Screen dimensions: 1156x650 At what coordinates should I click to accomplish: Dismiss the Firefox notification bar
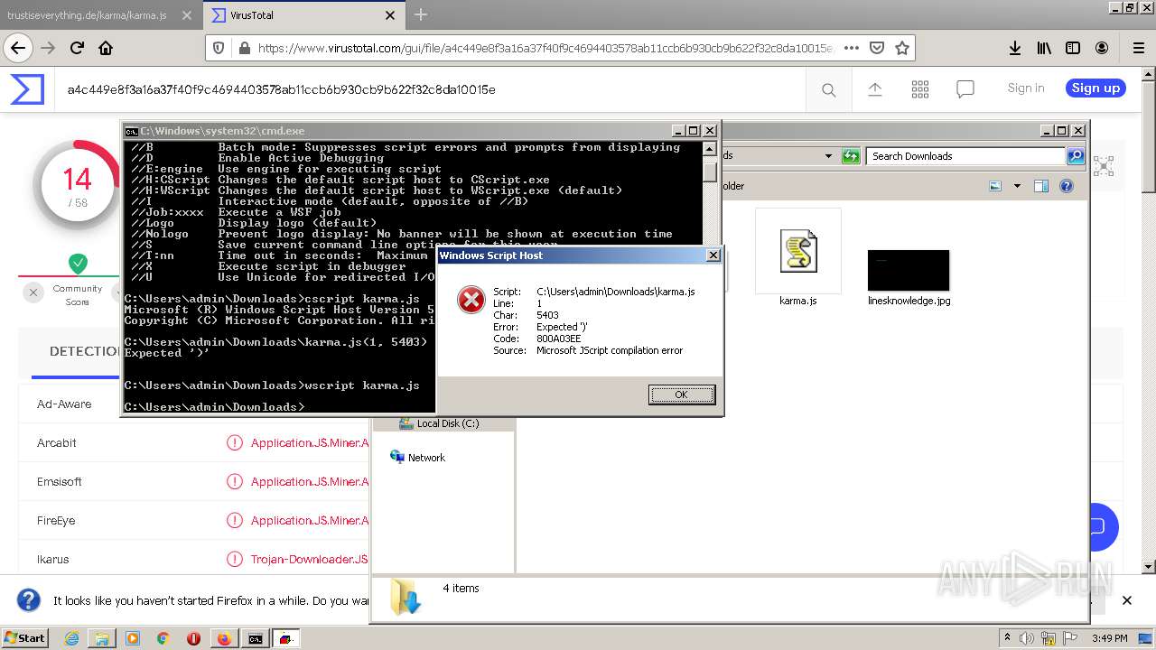[x=1126, y=600]
